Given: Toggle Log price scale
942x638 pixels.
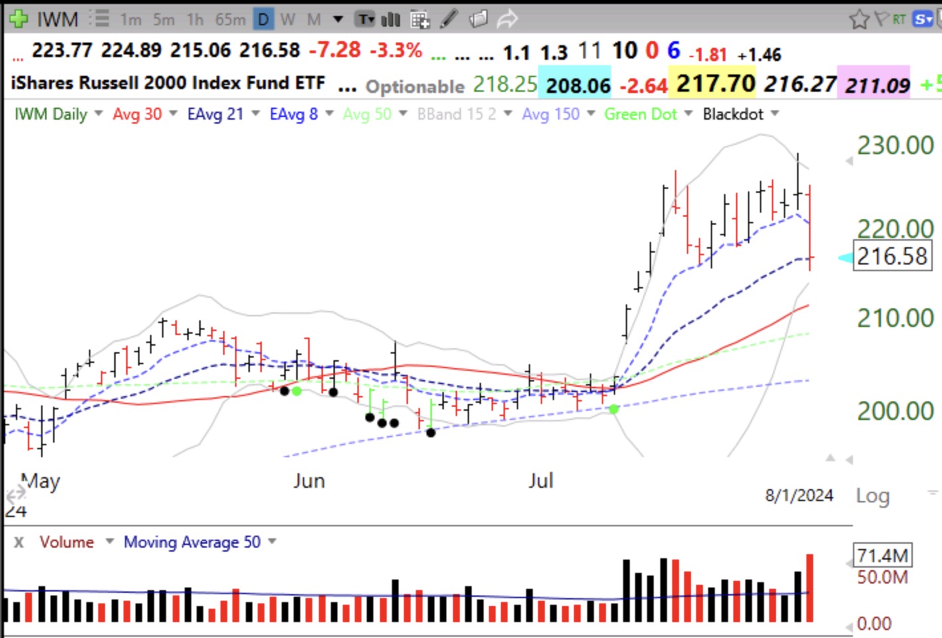Looking at the screenshot, I should [x=872, y=496].
